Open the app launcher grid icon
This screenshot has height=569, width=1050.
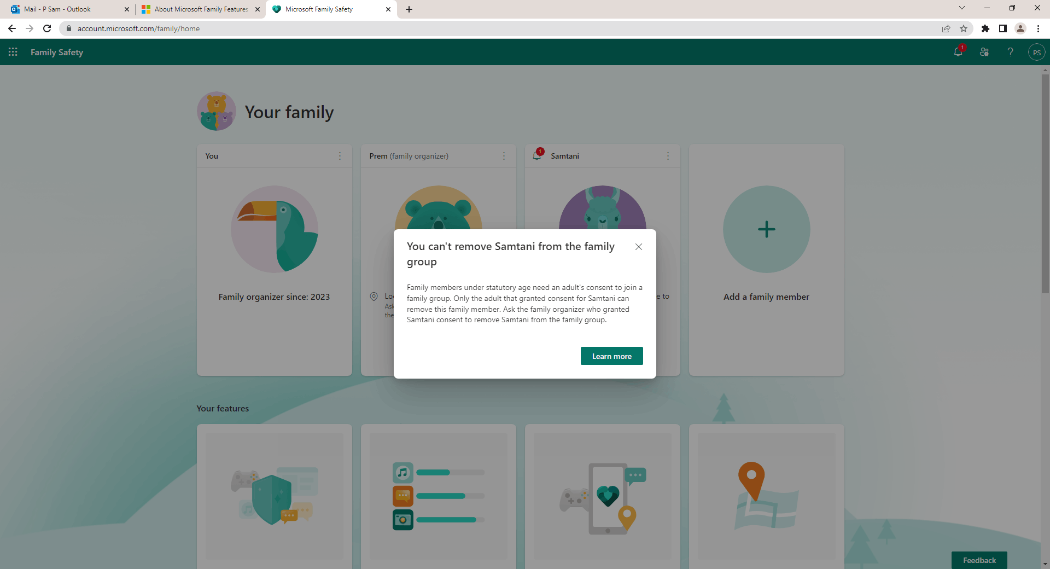pyautogui.click(x=13, y=52)
